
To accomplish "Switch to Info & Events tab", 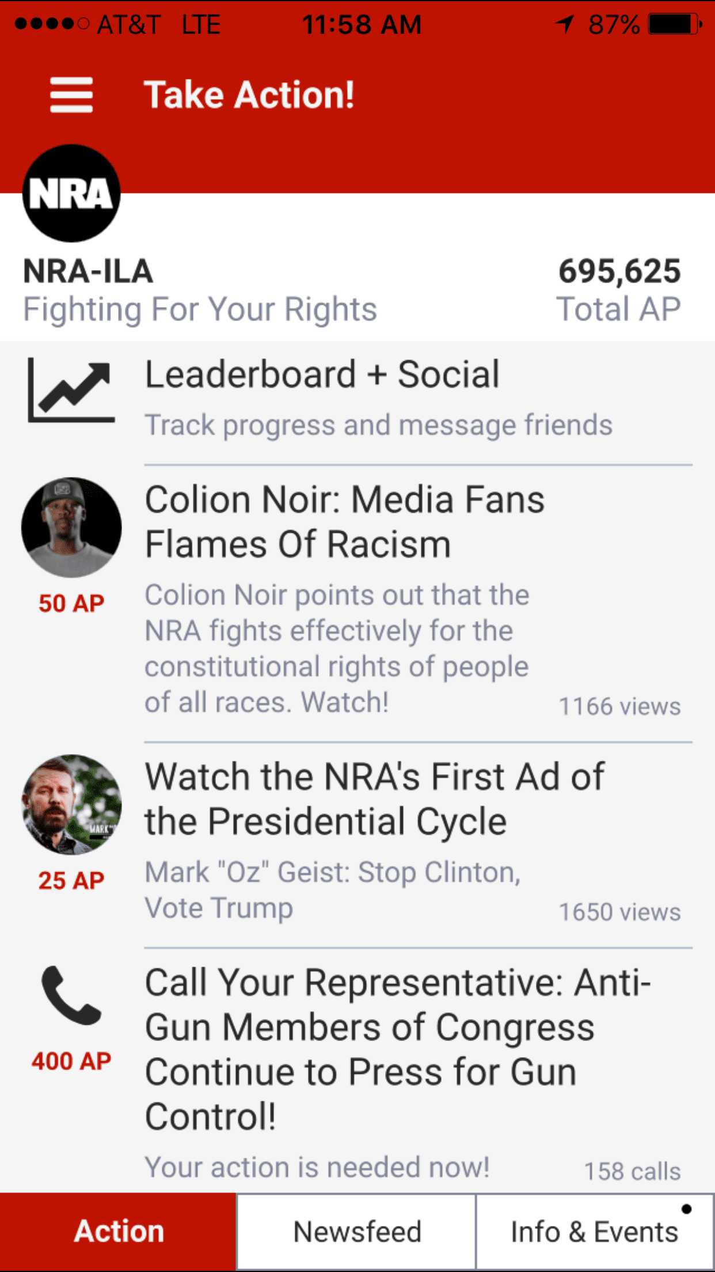I will (x=595, y=1232).
